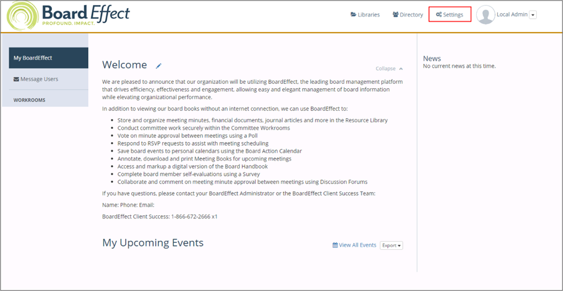Click the Local Admin profile avatar

point(485,15)
